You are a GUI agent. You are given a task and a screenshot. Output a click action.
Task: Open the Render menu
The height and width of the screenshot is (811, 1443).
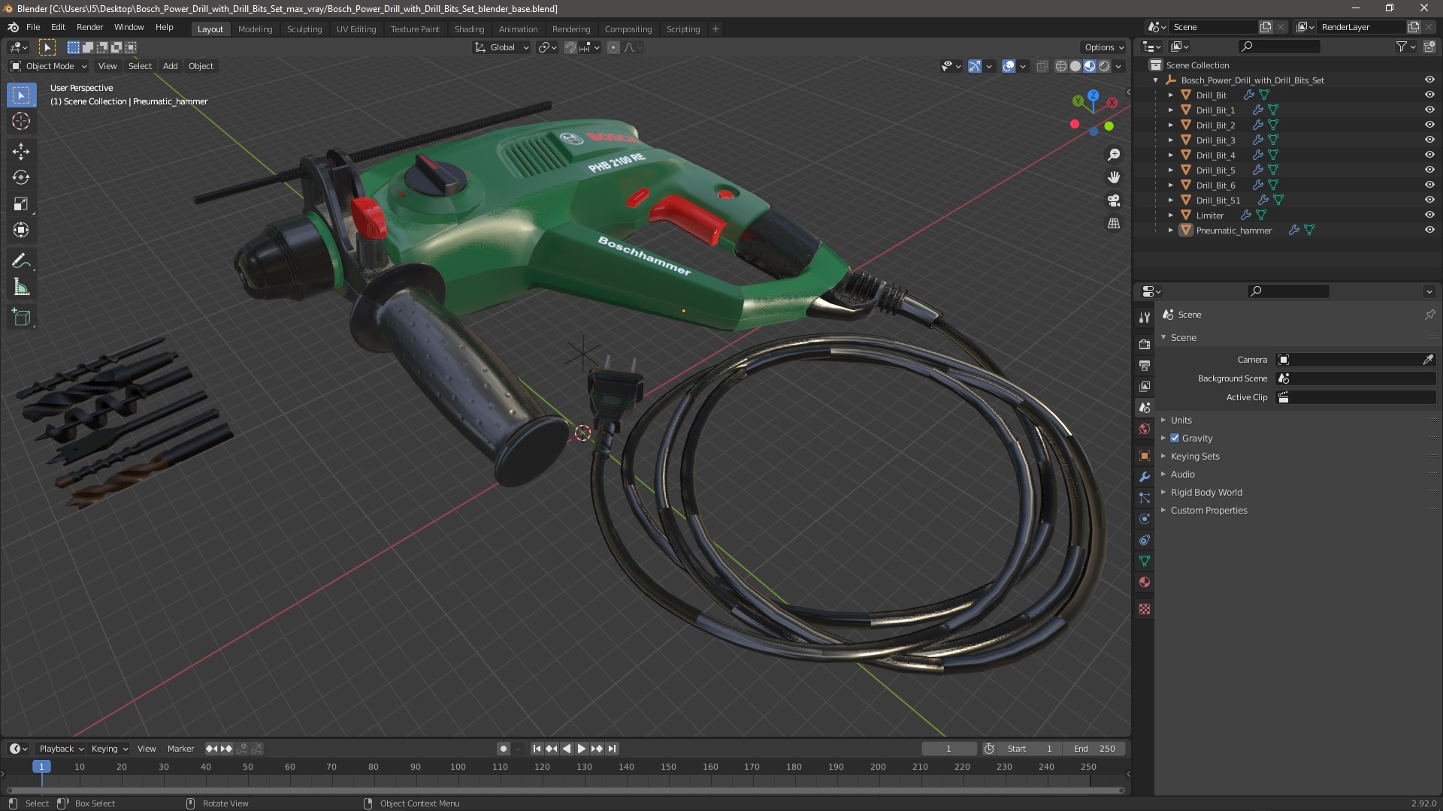pyautogui.click(x=89, y=27)
